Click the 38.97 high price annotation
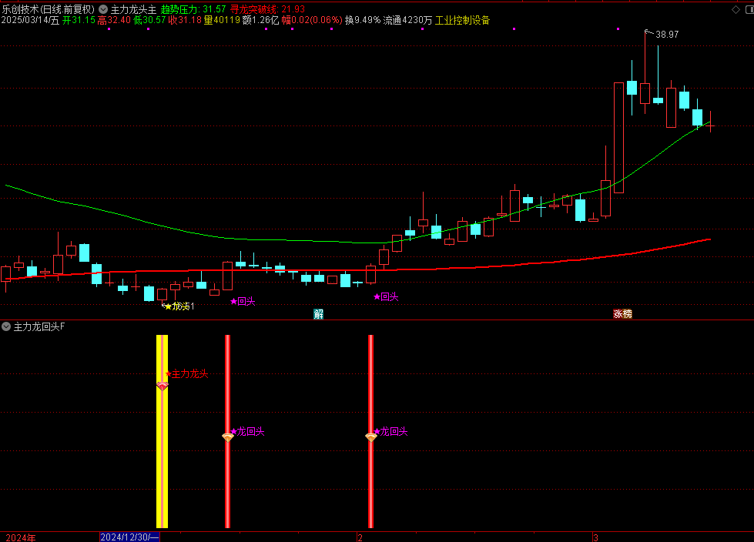Screen dimensions: 754x542 667,35
